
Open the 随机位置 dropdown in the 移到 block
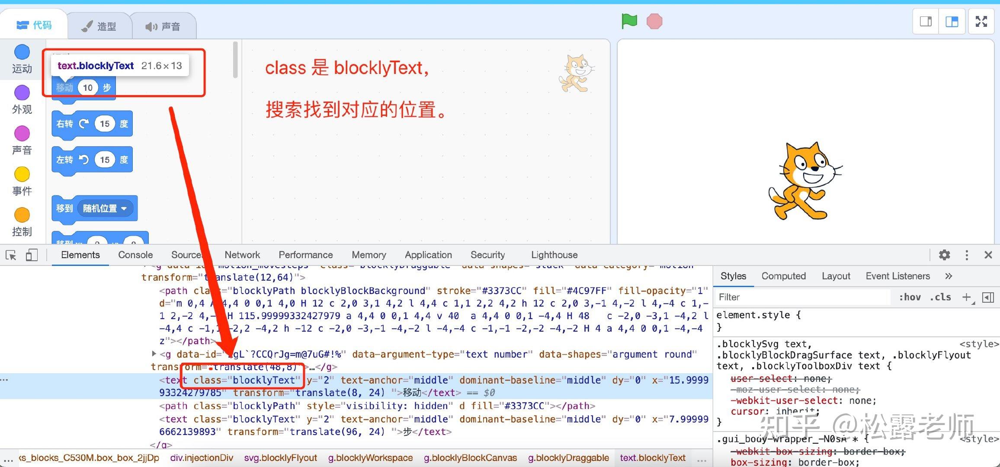point(106,208)
